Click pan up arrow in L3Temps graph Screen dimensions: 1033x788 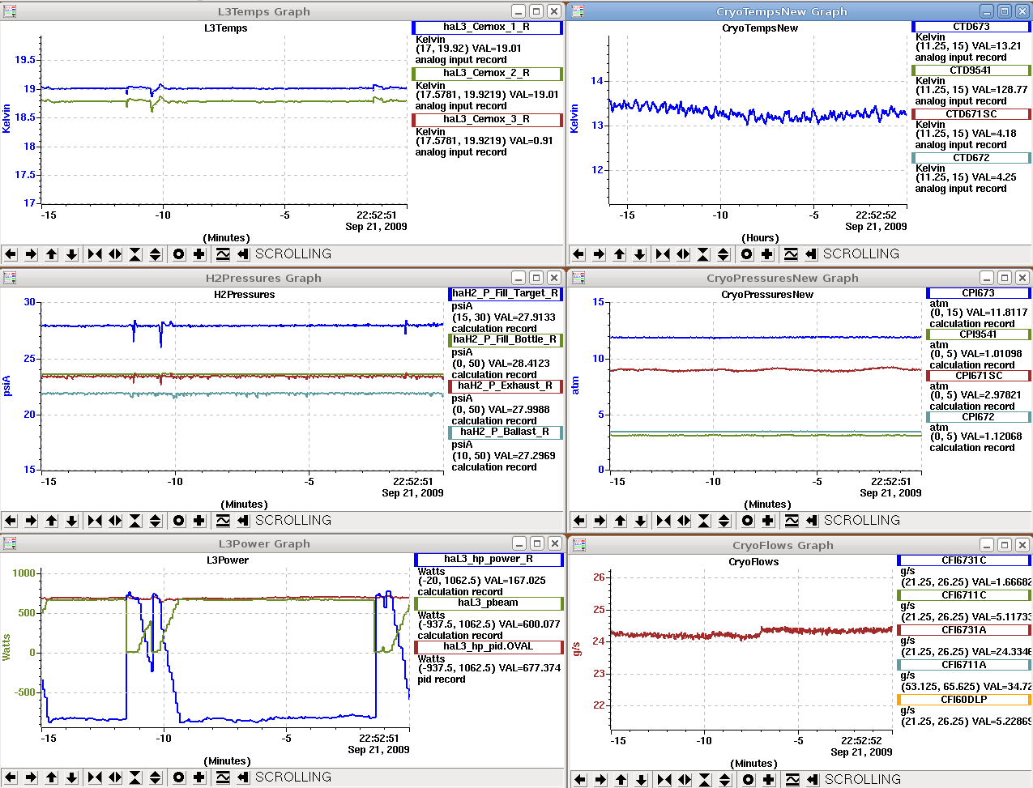(x=51, y=254)
